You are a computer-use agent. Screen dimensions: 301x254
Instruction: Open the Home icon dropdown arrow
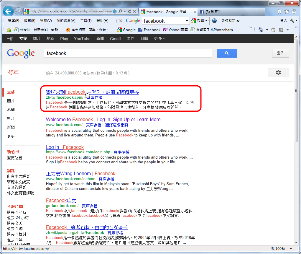click(x=267, y=30)
